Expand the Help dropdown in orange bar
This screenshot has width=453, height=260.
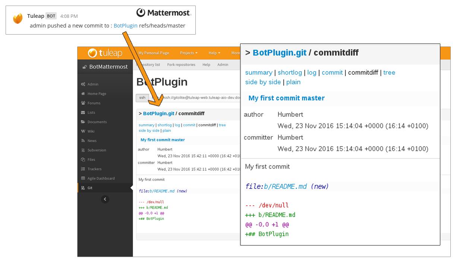214,53
